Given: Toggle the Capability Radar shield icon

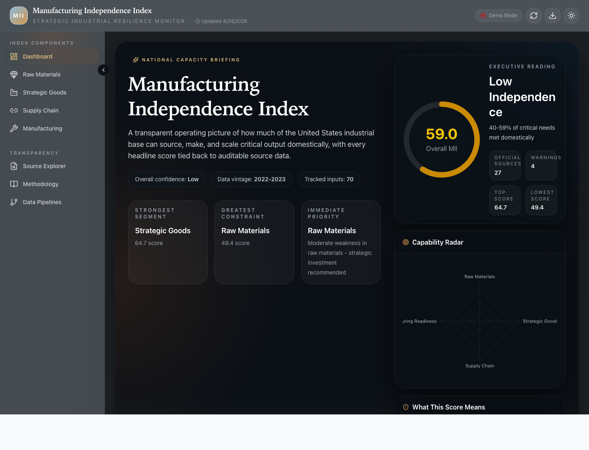Looking at the screenshot, I should 405,242.
